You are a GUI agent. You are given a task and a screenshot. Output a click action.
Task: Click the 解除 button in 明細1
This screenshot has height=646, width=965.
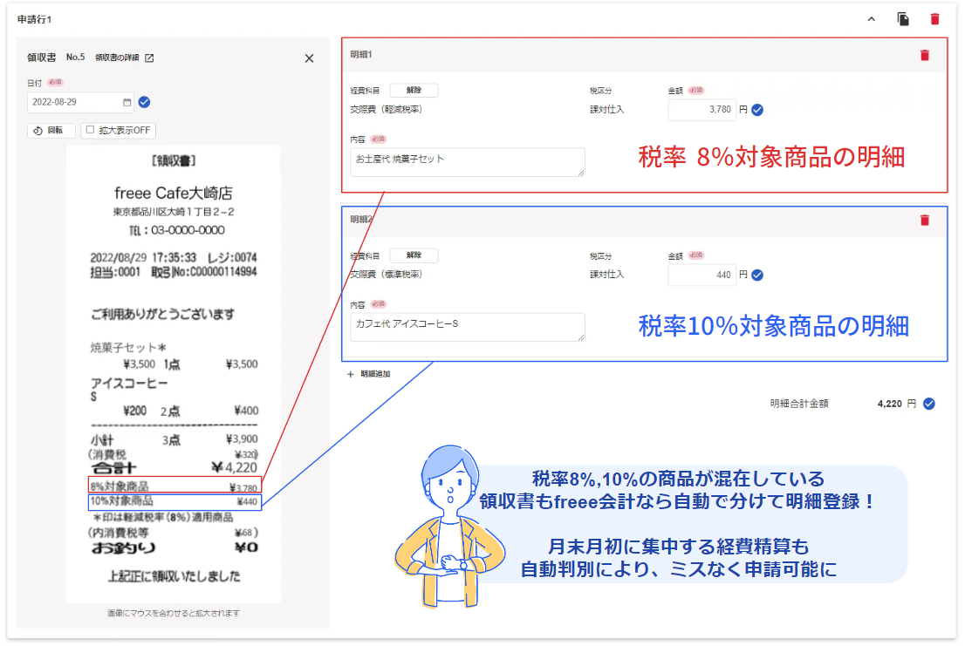[414, 90]
